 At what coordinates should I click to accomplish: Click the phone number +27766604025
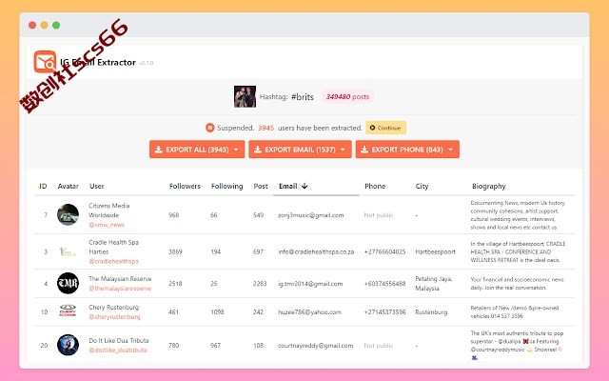point(384,251)
